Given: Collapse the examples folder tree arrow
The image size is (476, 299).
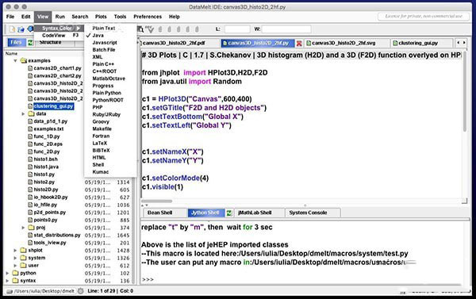Looking at the screenshot, I should tap(15, 61).
